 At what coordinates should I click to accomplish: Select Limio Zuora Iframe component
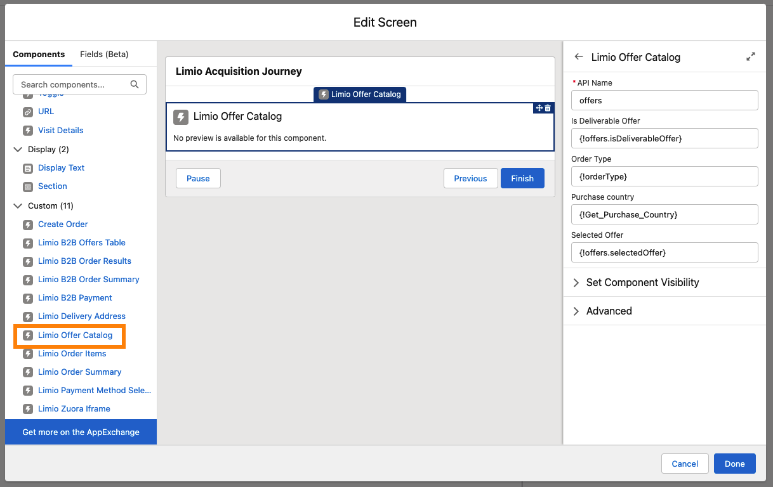click(74, 409)
